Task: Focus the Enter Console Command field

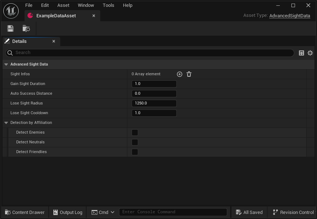Action: coord(173,212)
